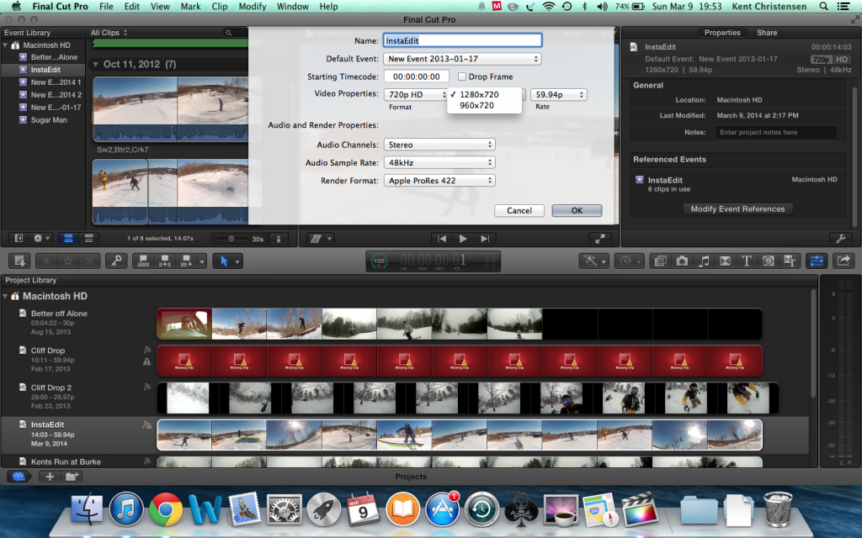This screenshot has height=538, width=862.
Task: Open the Render Format dropdown
Action: tap(439, 180)
